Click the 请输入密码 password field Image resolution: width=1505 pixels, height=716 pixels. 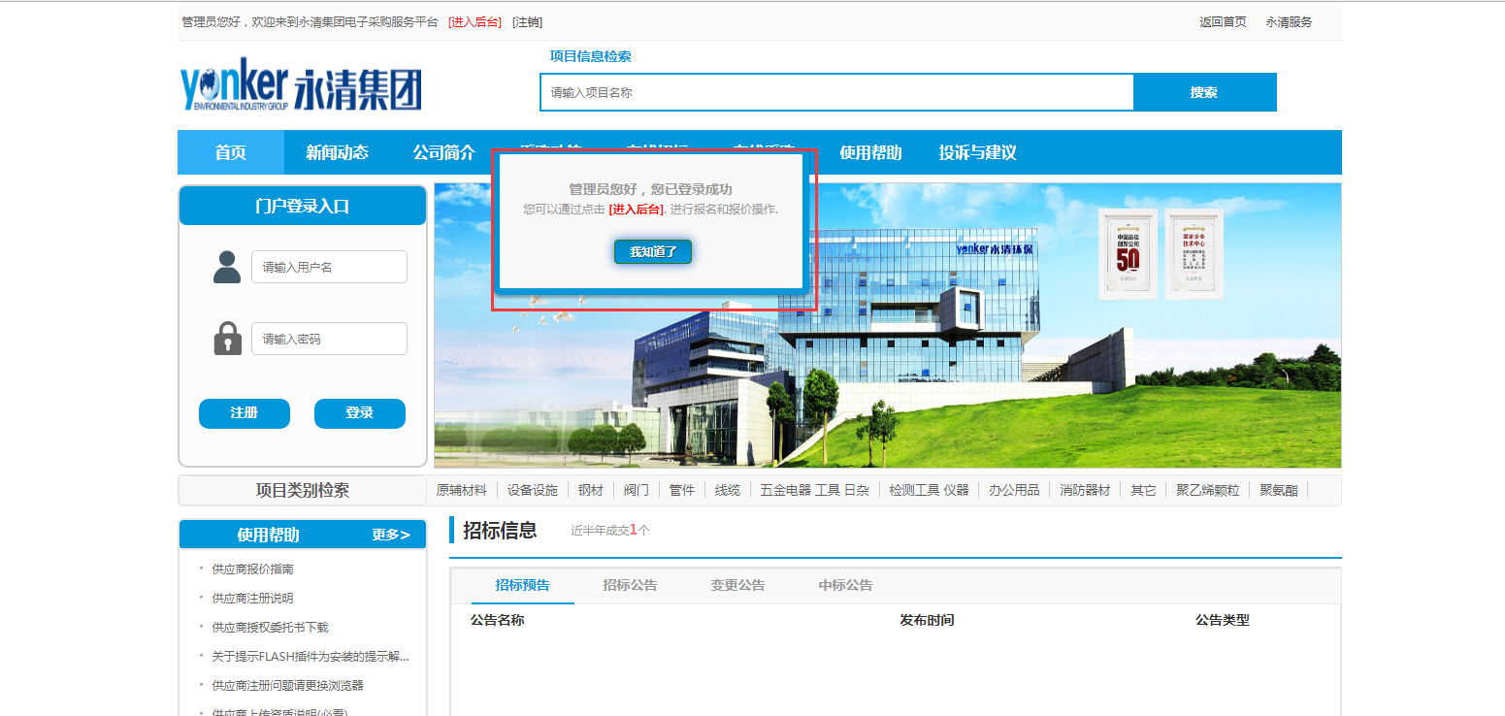[329, 340]
